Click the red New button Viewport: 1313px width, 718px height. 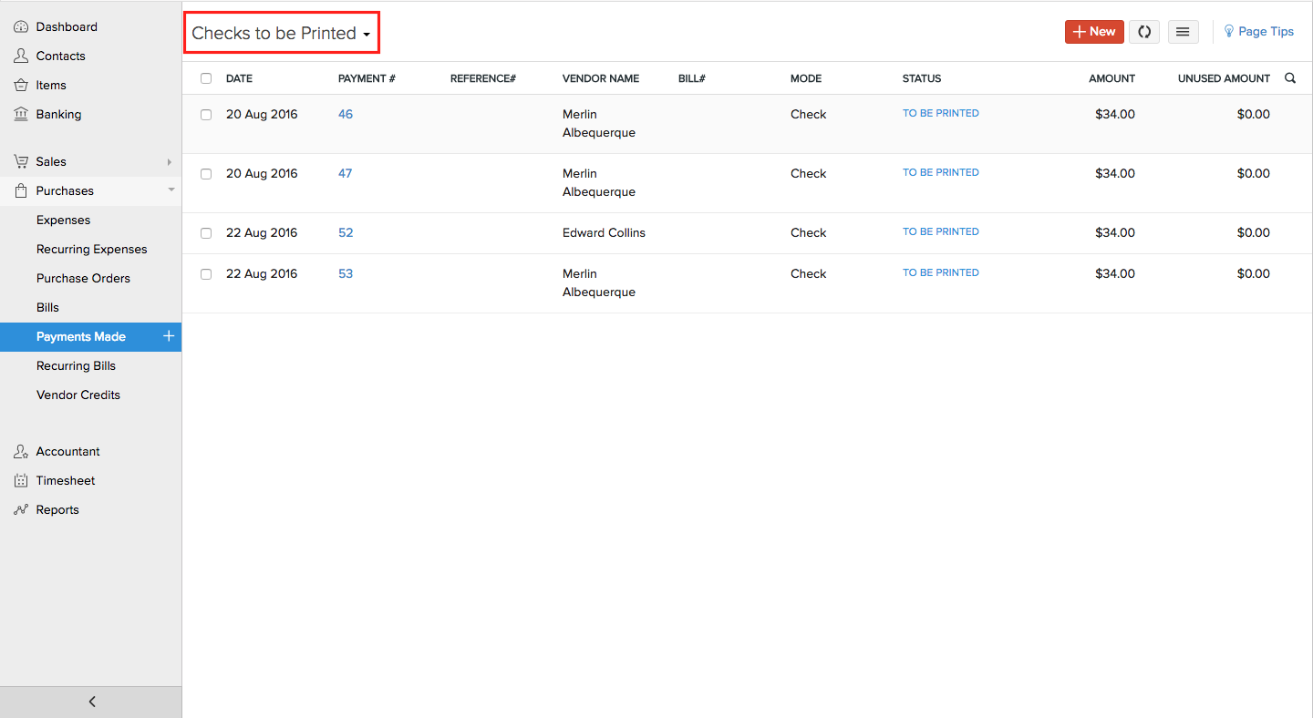1094,32
